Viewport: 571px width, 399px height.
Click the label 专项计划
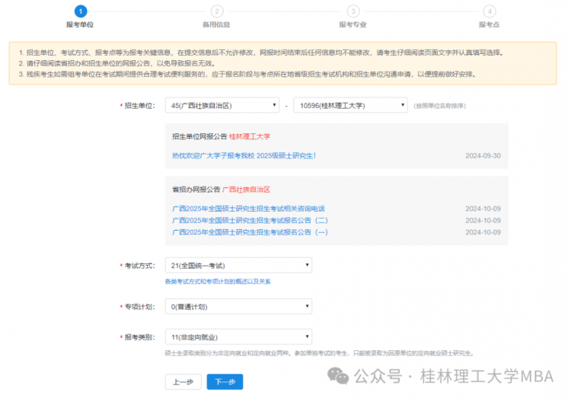pyautogui.click(x=139, y=307)
